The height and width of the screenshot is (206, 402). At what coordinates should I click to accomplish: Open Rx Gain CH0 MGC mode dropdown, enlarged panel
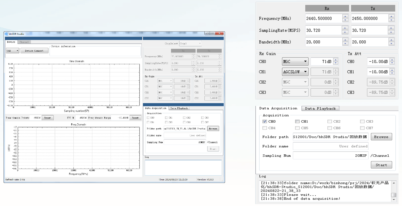tap(295, 62)
